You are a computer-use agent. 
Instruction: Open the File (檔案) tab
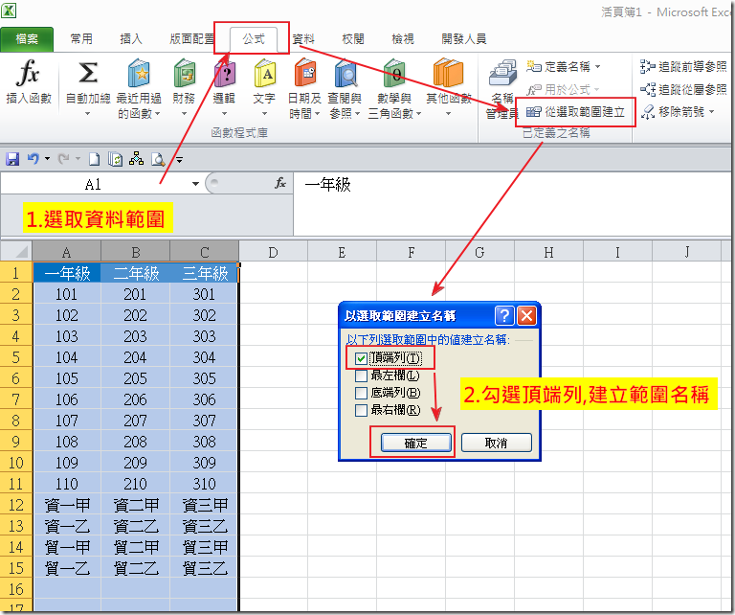[x=27, y=39]
